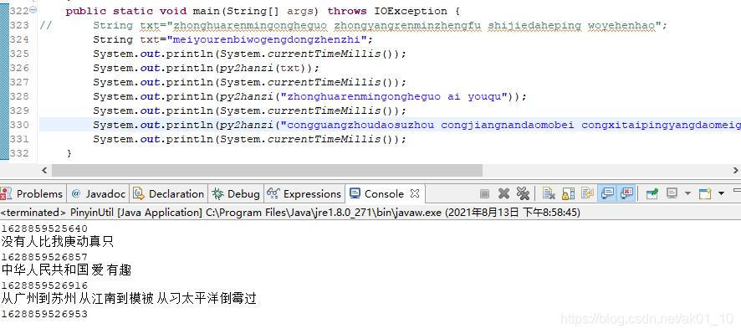Click line number 323 in the gutter
Viewport: 741px width, 334px height.
point(19,25)
